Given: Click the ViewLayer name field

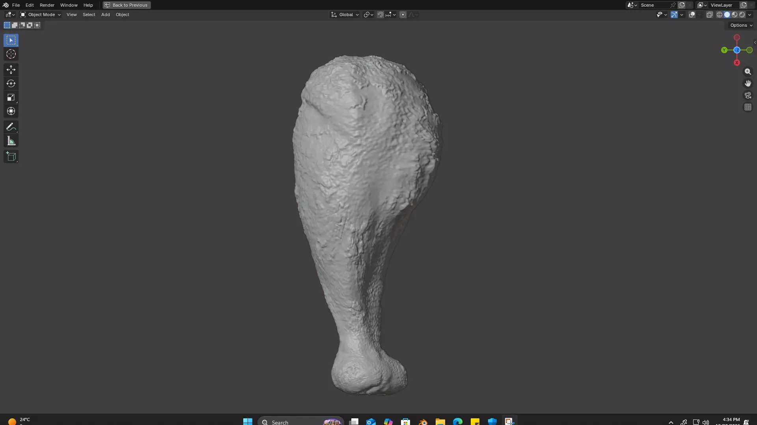Looking at the screenshot, I should click(723, 5).
